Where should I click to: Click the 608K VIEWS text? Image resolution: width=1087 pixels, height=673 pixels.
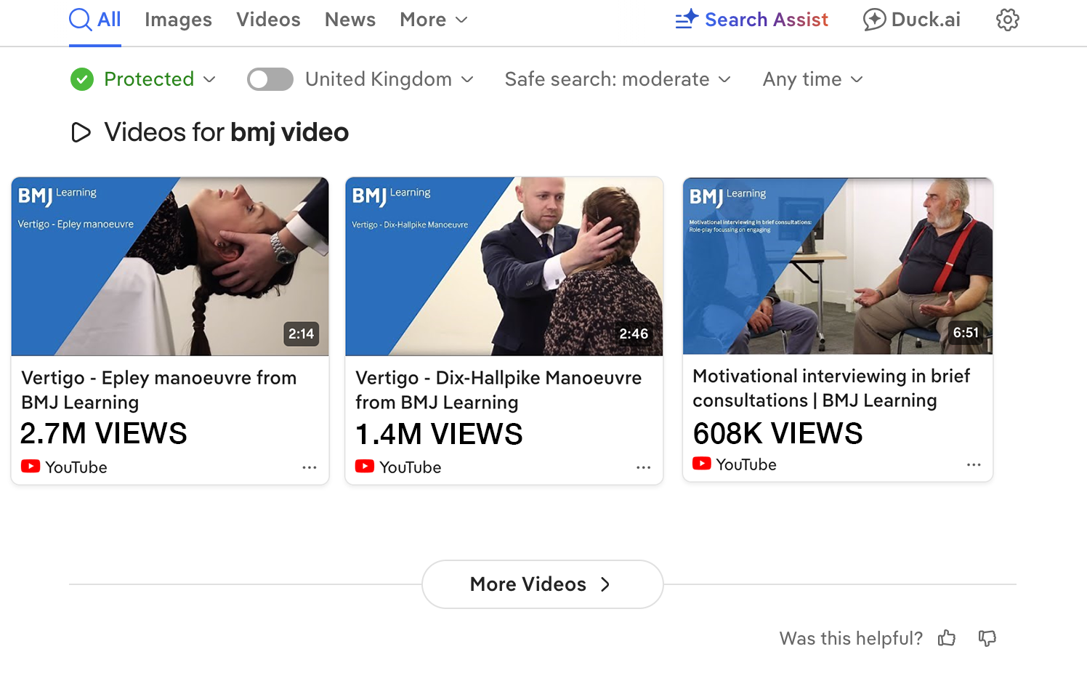(x=777, y=434)
